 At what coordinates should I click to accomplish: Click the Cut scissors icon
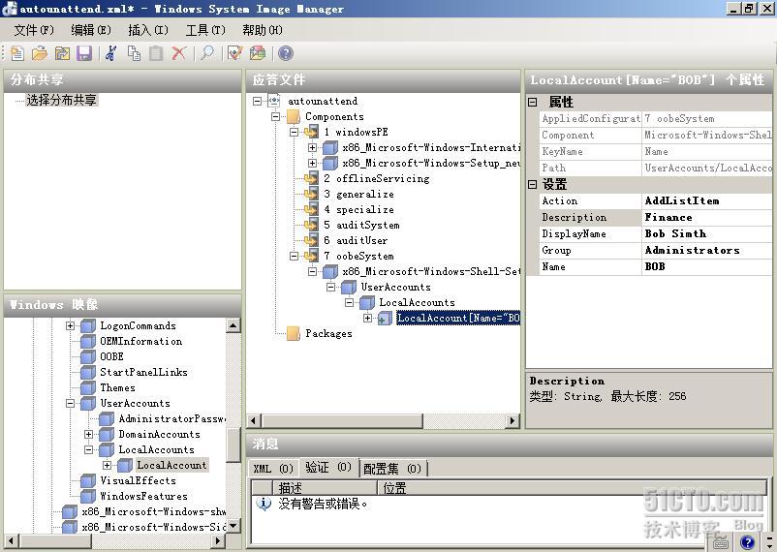(x=111, y=53)
